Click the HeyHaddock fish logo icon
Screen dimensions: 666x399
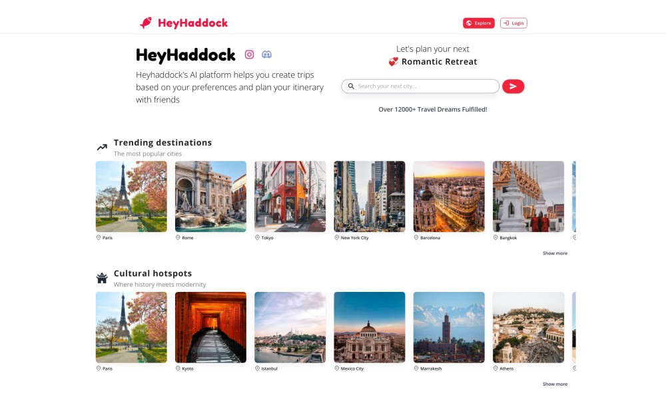tap(146, 23)
